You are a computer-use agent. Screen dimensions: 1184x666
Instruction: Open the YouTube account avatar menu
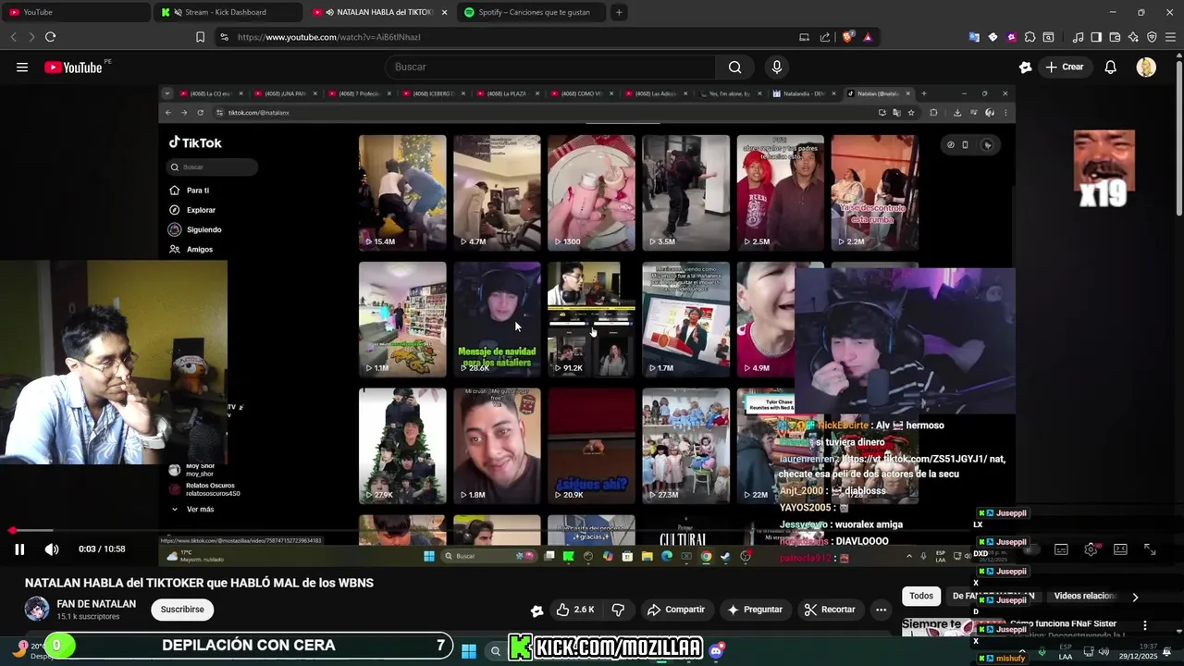pyautogui.click(x=1146, y=67)
